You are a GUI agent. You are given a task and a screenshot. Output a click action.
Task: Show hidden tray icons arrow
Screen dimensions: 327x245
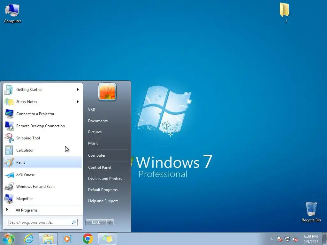click(x=271, y=239)
